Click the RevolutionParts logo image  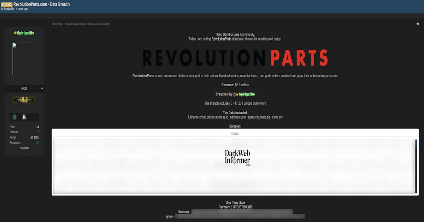click(234, 57)
